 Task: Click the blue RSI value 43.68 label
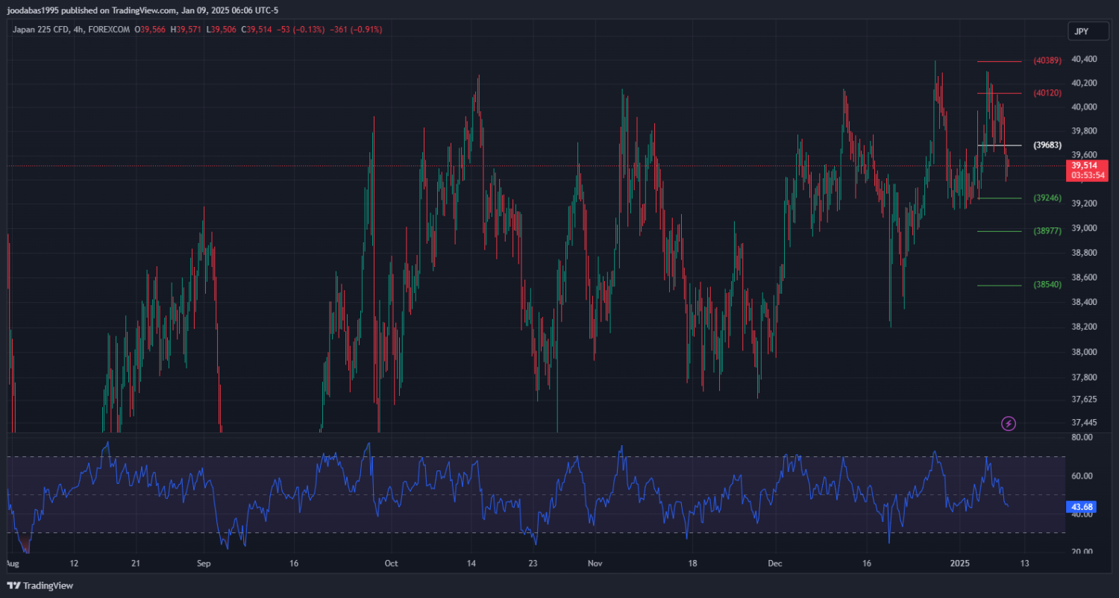coord(1082,506)
